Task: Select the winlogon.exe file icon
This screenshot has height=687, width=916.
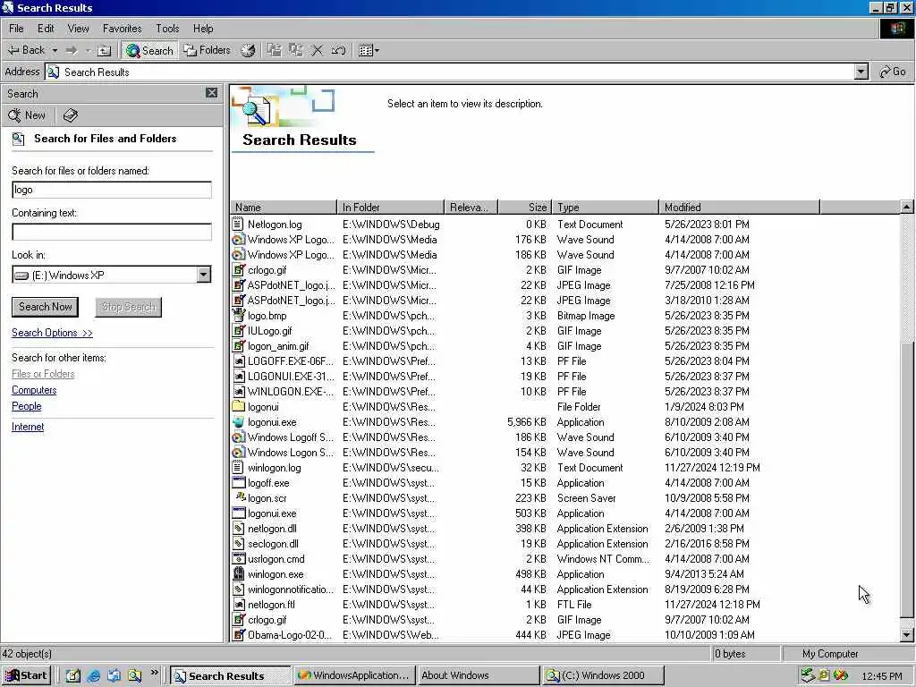Action: coord(238,573)
